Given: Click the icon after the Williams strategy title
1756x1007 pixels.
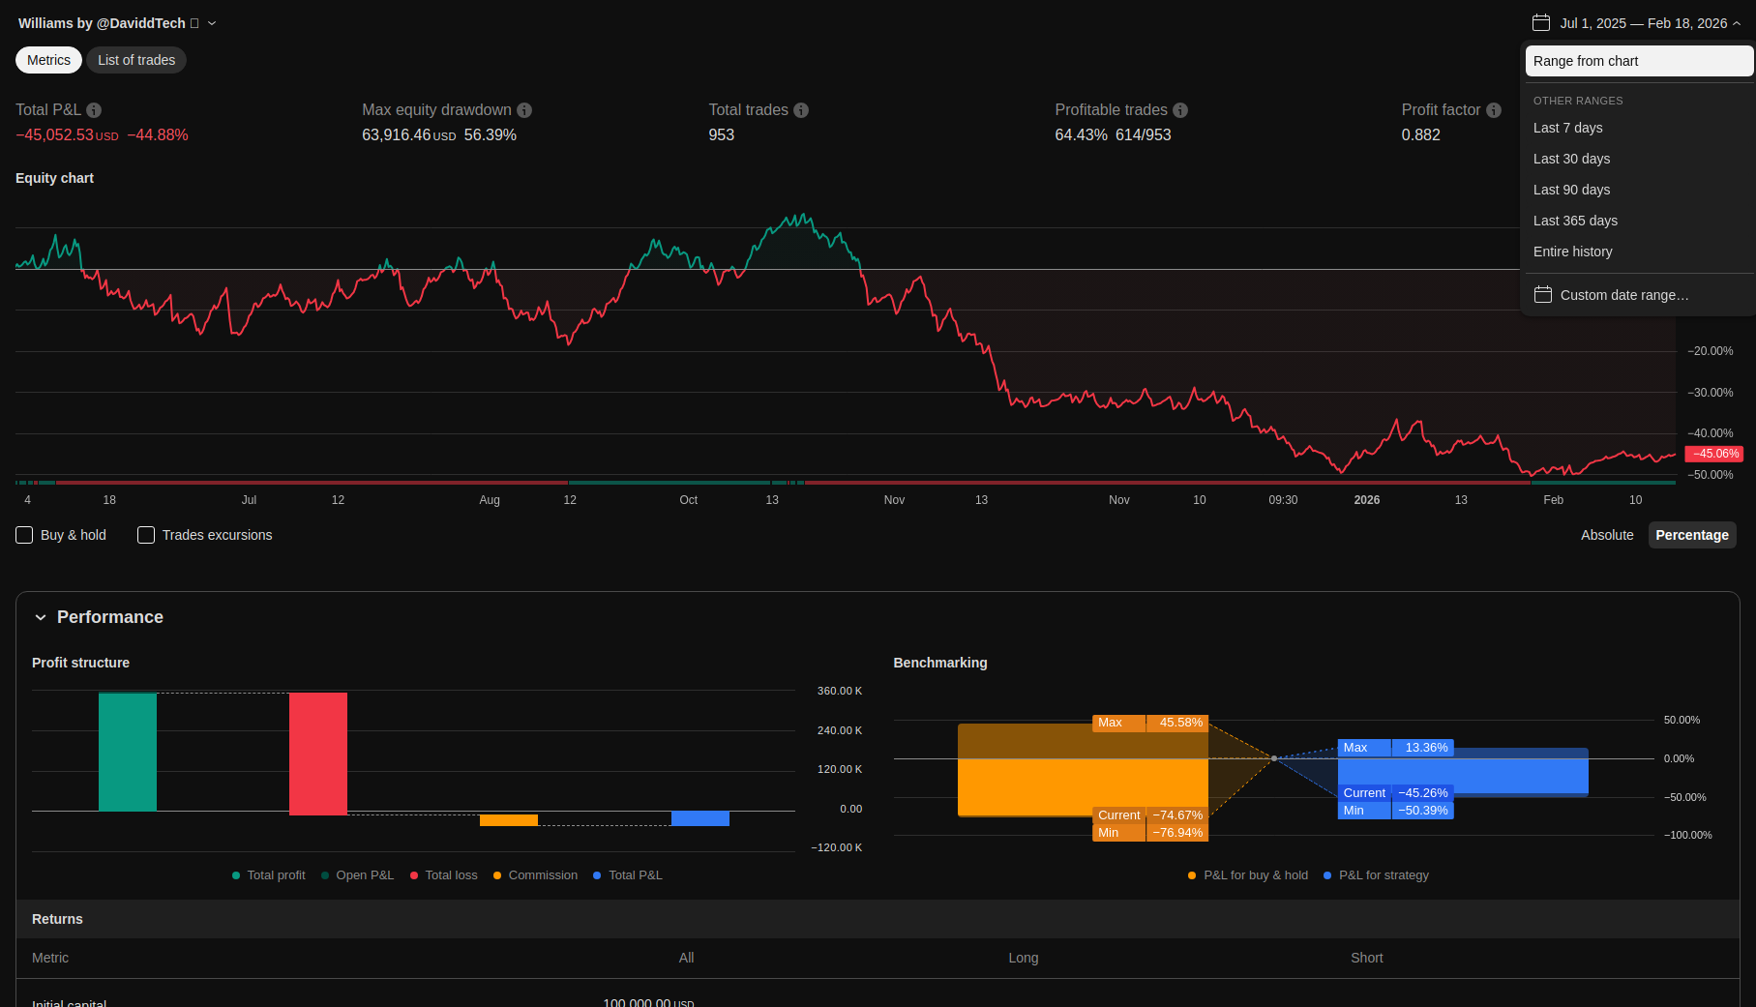Looking at the screenshot, I should (194, 23).
